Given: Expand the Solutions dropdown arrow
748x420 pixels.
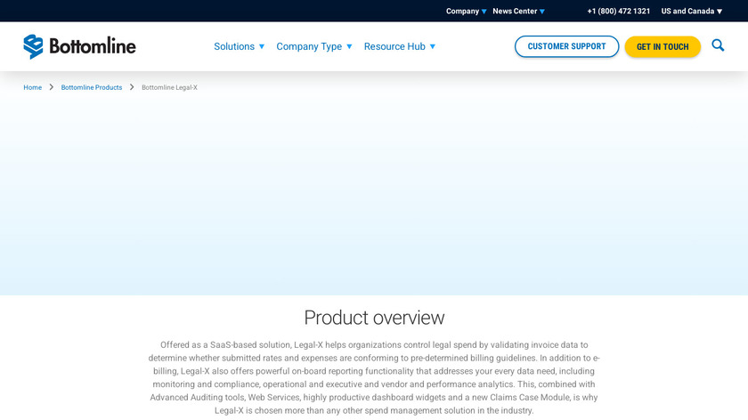Looking at the screenshot, I should [x=262, y=47].
